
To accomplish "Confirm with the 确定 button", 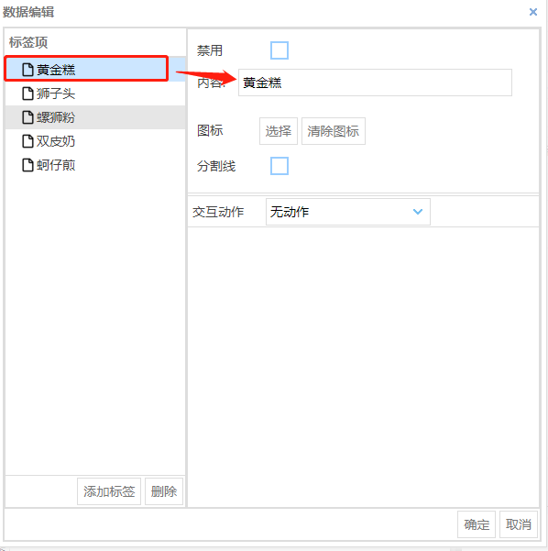I will 477,524.
